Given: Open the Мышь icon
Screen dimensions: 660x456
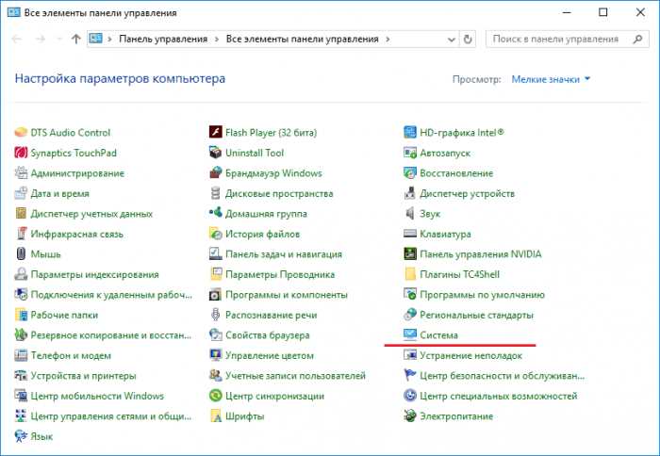Looking at the screenshot, I should [21, 253].
